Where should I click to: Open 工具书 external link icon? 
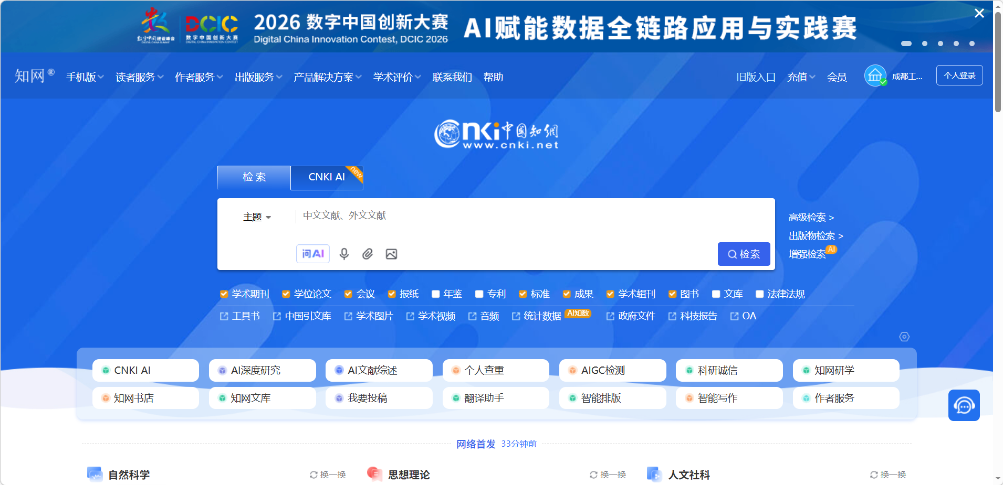(224, 316)
